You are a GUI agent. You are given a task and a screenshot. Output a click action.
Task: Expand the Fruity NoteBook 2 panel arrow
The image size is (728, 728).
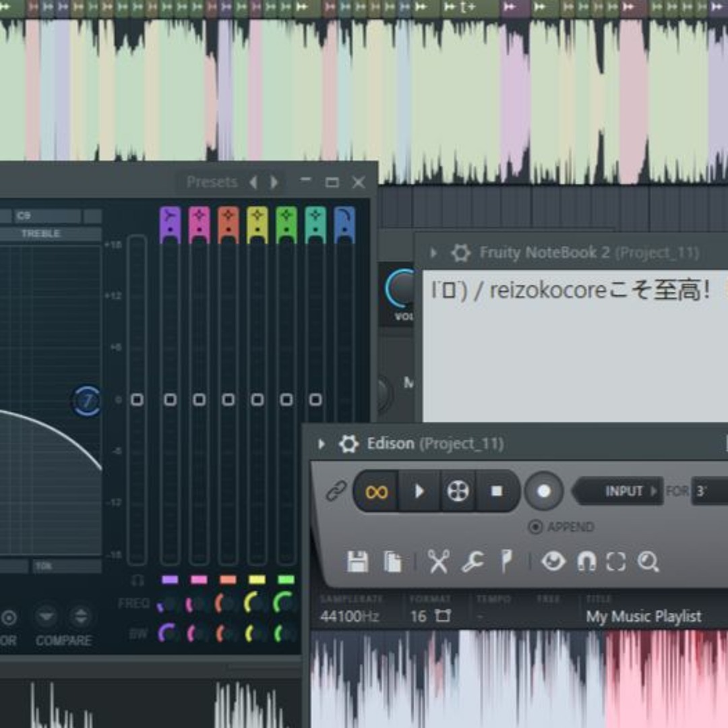pyautogui.click(x=433, y=253)
